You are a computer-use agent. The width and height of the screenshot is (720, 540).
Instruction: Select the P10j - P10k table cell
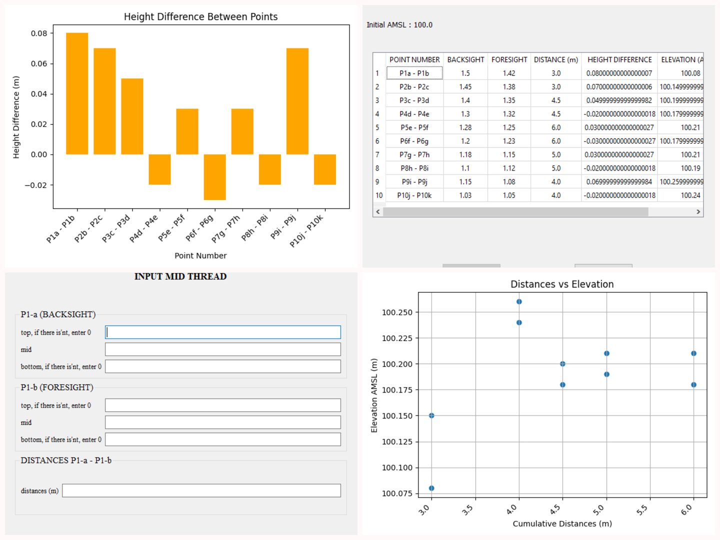pos(414,195)
